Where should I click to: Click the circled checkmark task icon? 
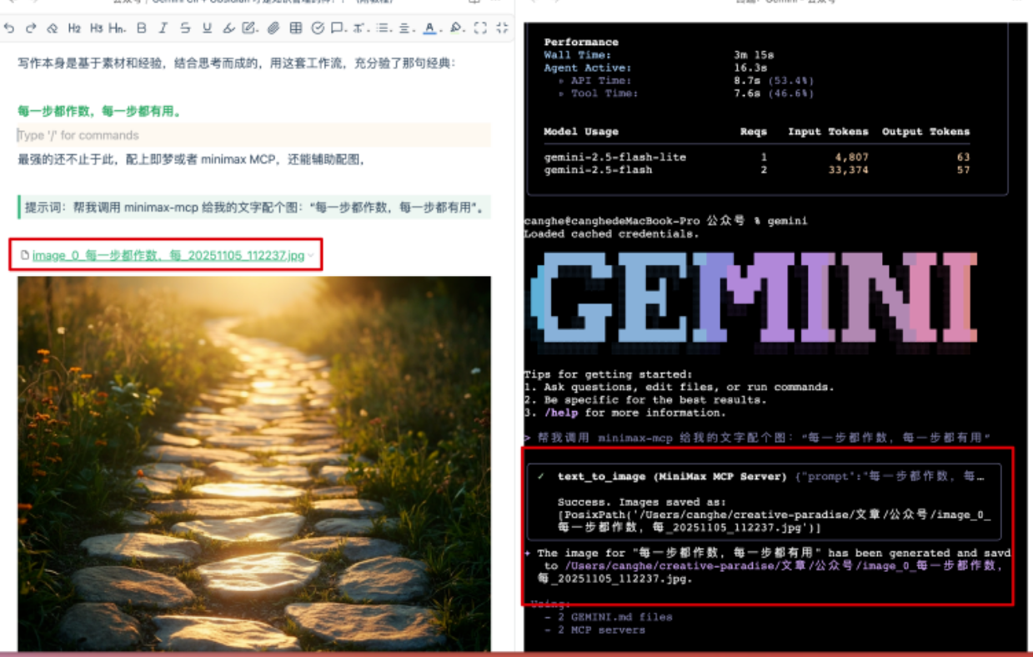[x=318, y=28]
